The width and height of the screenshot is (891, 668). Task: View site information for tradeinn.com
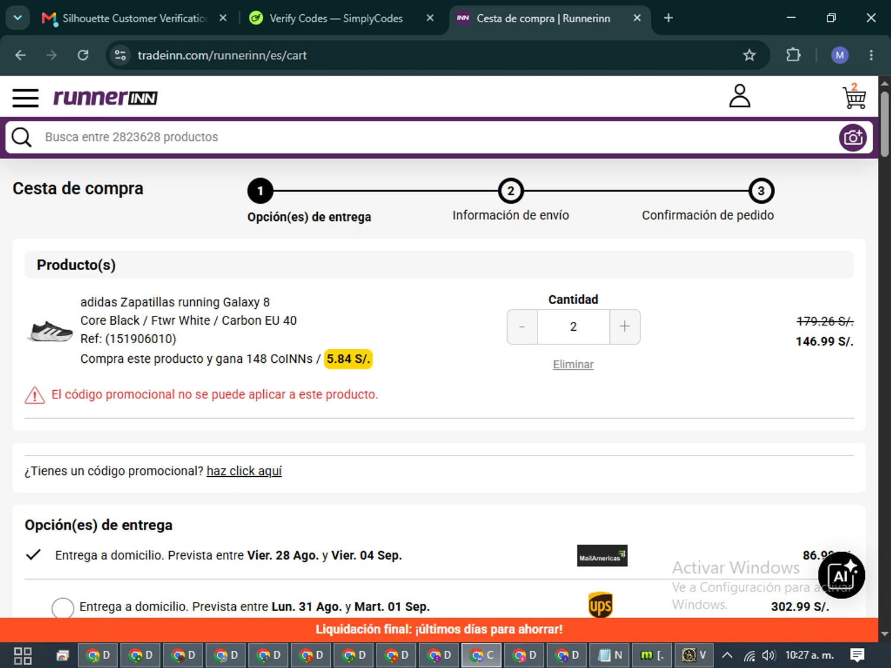(121, 55)
